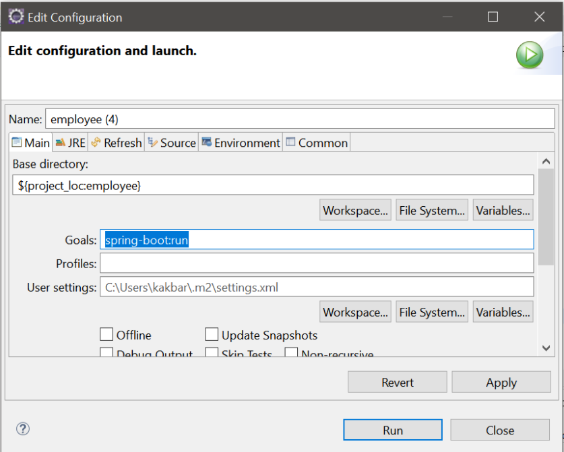Click the User settings path field

click(x=317, y=287)
